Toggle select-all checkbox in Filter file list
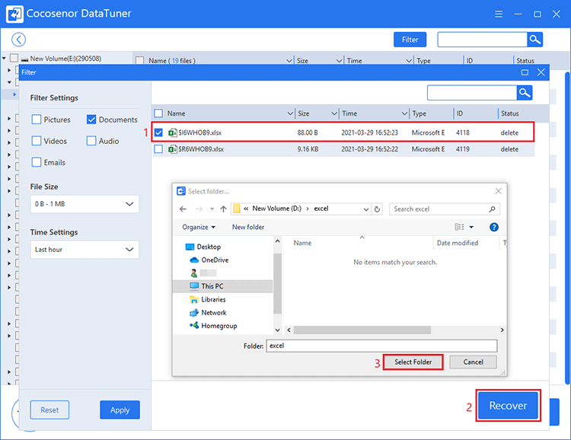 (158, 113)
